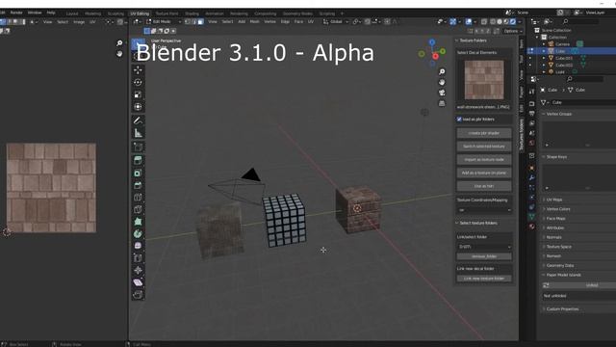
Task: Select the Shear tool
Action: [x=138, y=282]
